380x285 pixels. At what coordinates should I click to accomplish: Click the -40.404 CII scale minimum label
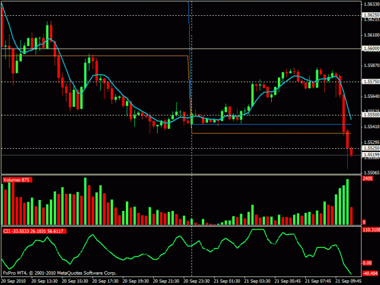point(370,273)
